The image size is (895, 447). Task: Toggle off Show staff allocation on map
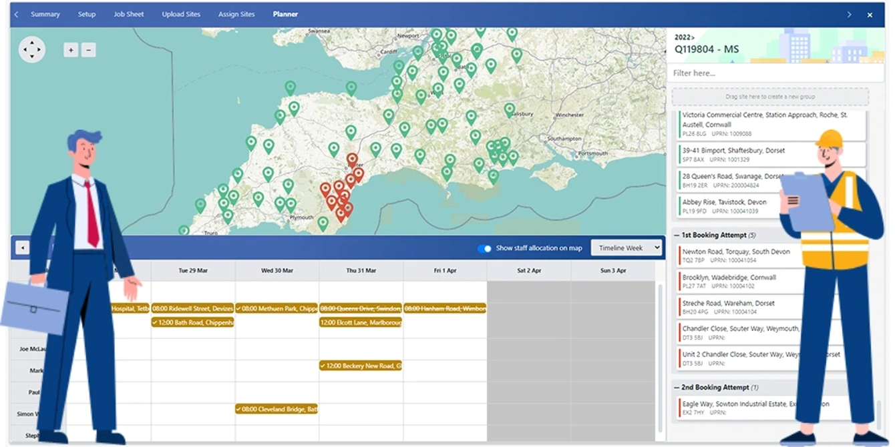483,248
